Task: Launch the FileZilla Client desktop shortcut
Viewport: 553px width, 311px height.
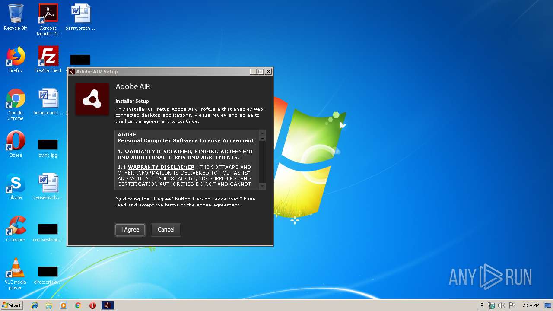Action: [x=48, y=60]
